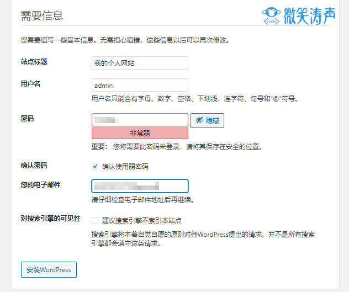Click the 需要信息 page heading
Image resolution: width=349 pixels, height=292 pixels.
tap(42, 15)
